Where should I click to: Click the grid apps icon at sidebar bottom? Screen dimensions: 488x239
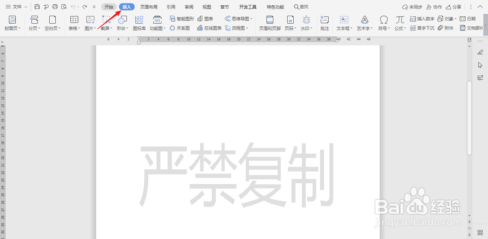click(480, 233)
